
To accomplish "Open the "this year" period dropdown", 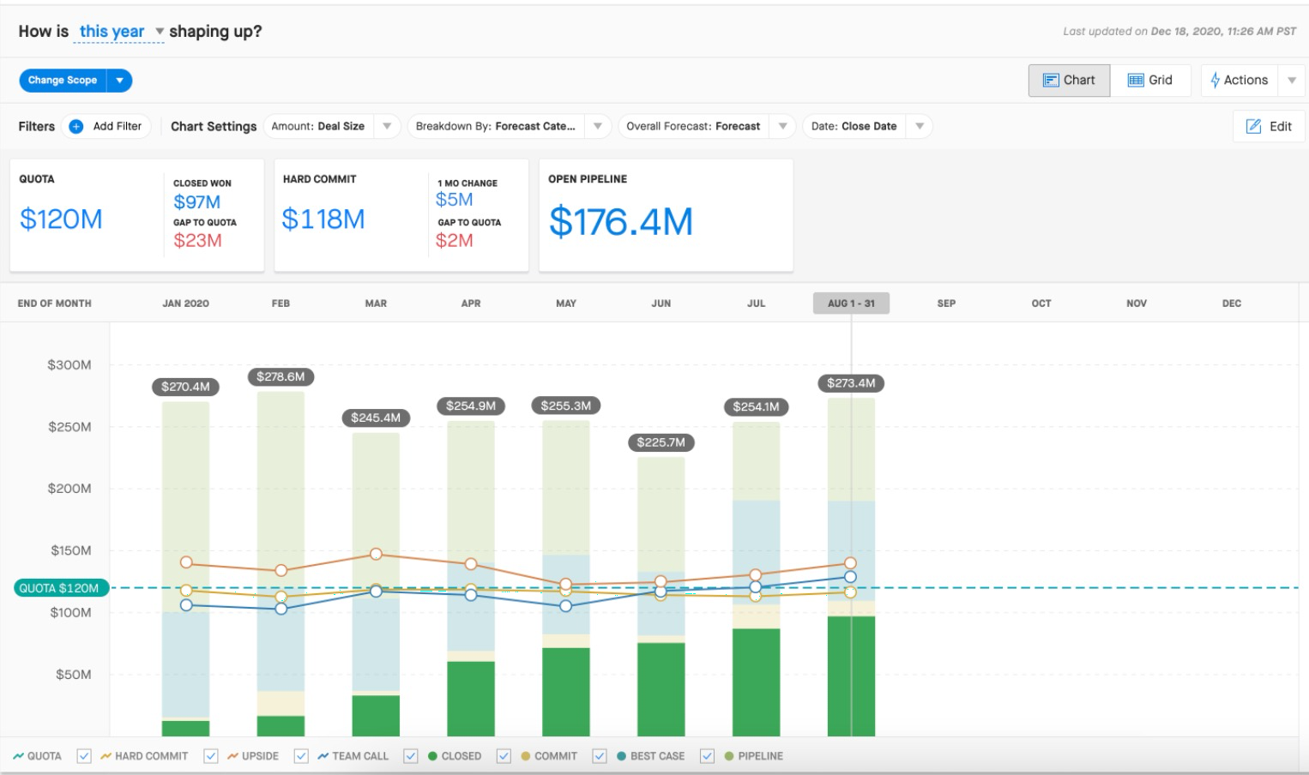I will (x=119, y=32).
